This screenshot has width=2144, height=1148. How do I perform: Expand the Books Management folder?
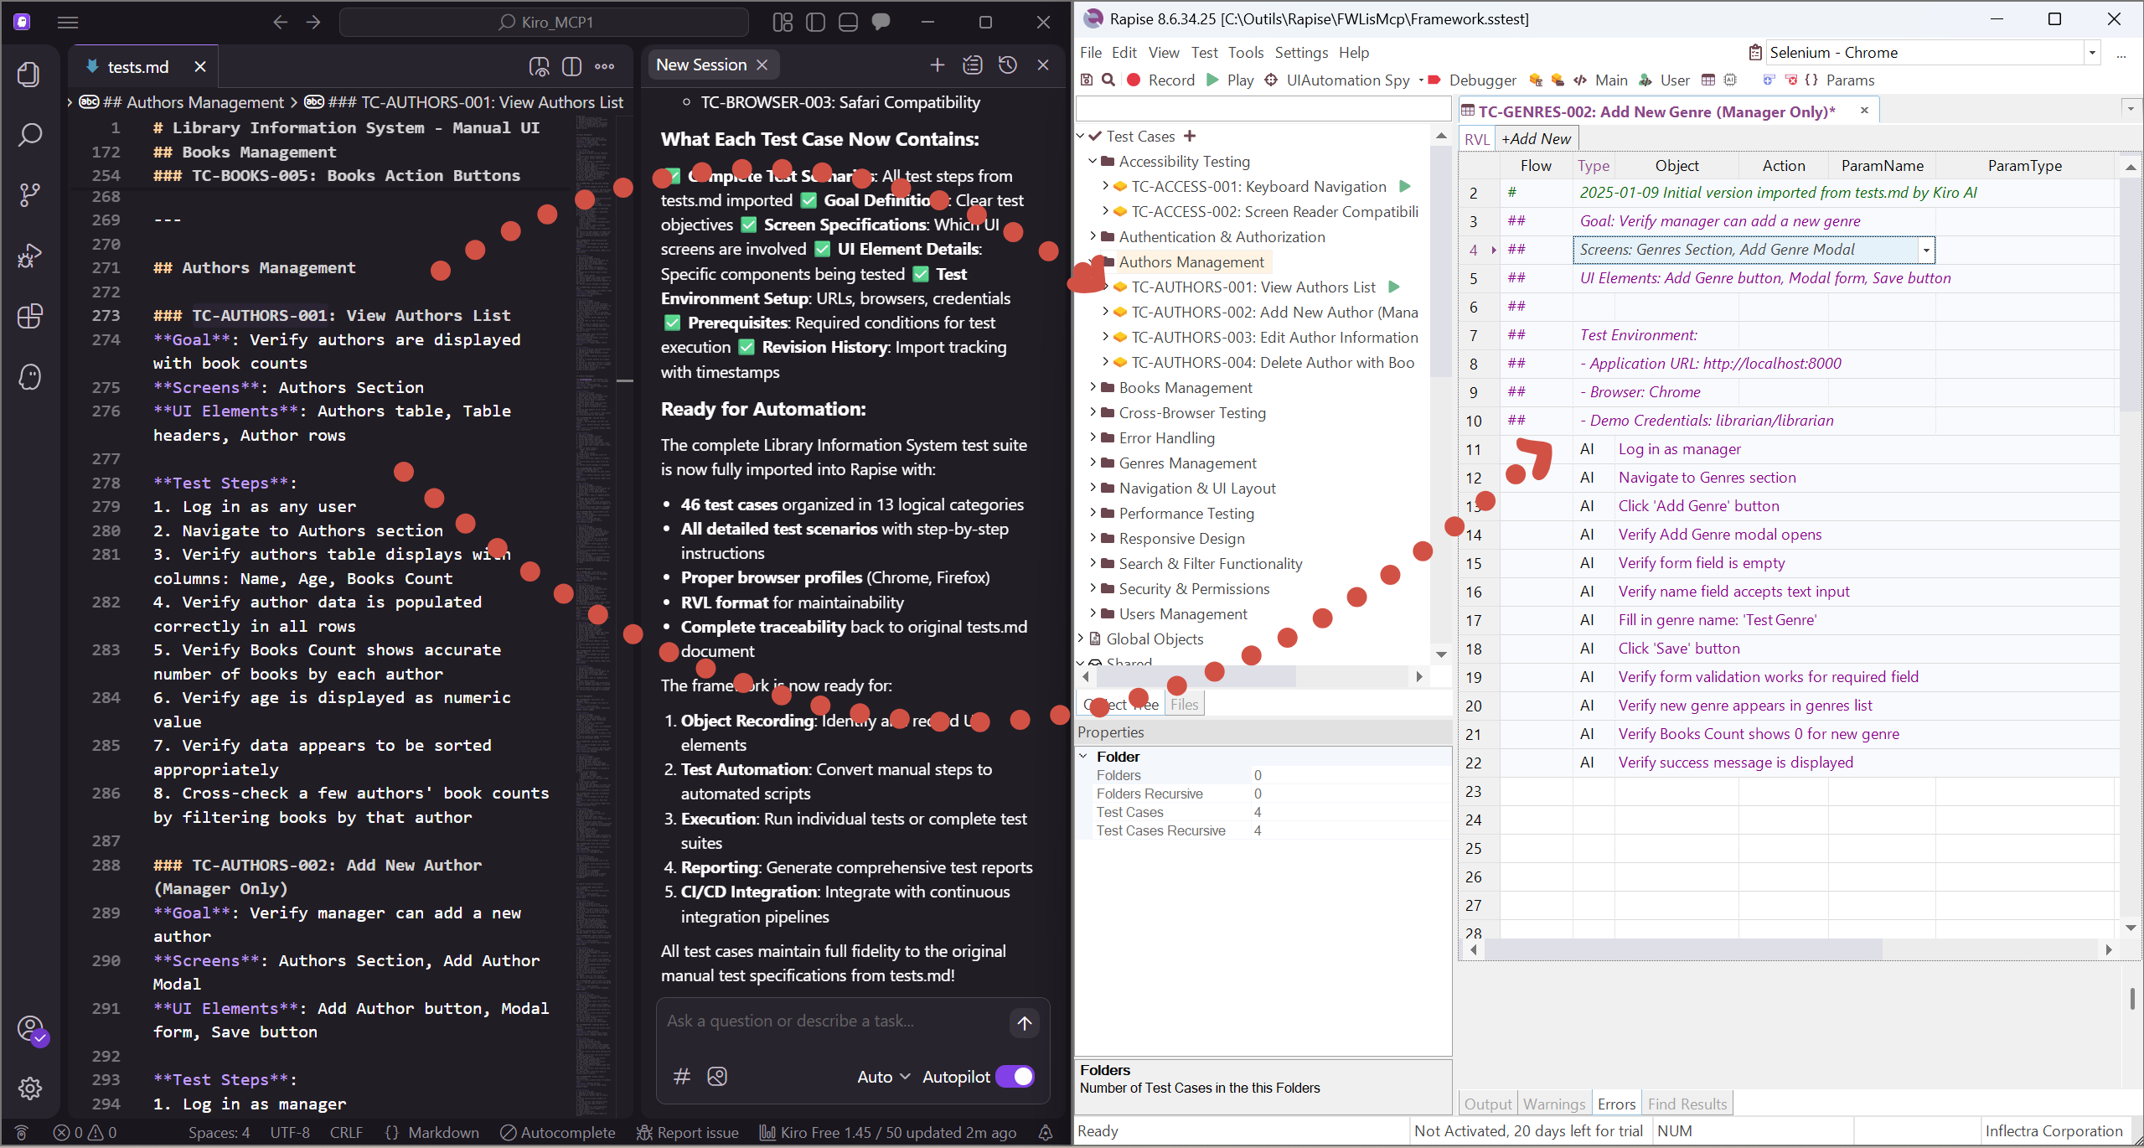tap(1093, 388)
